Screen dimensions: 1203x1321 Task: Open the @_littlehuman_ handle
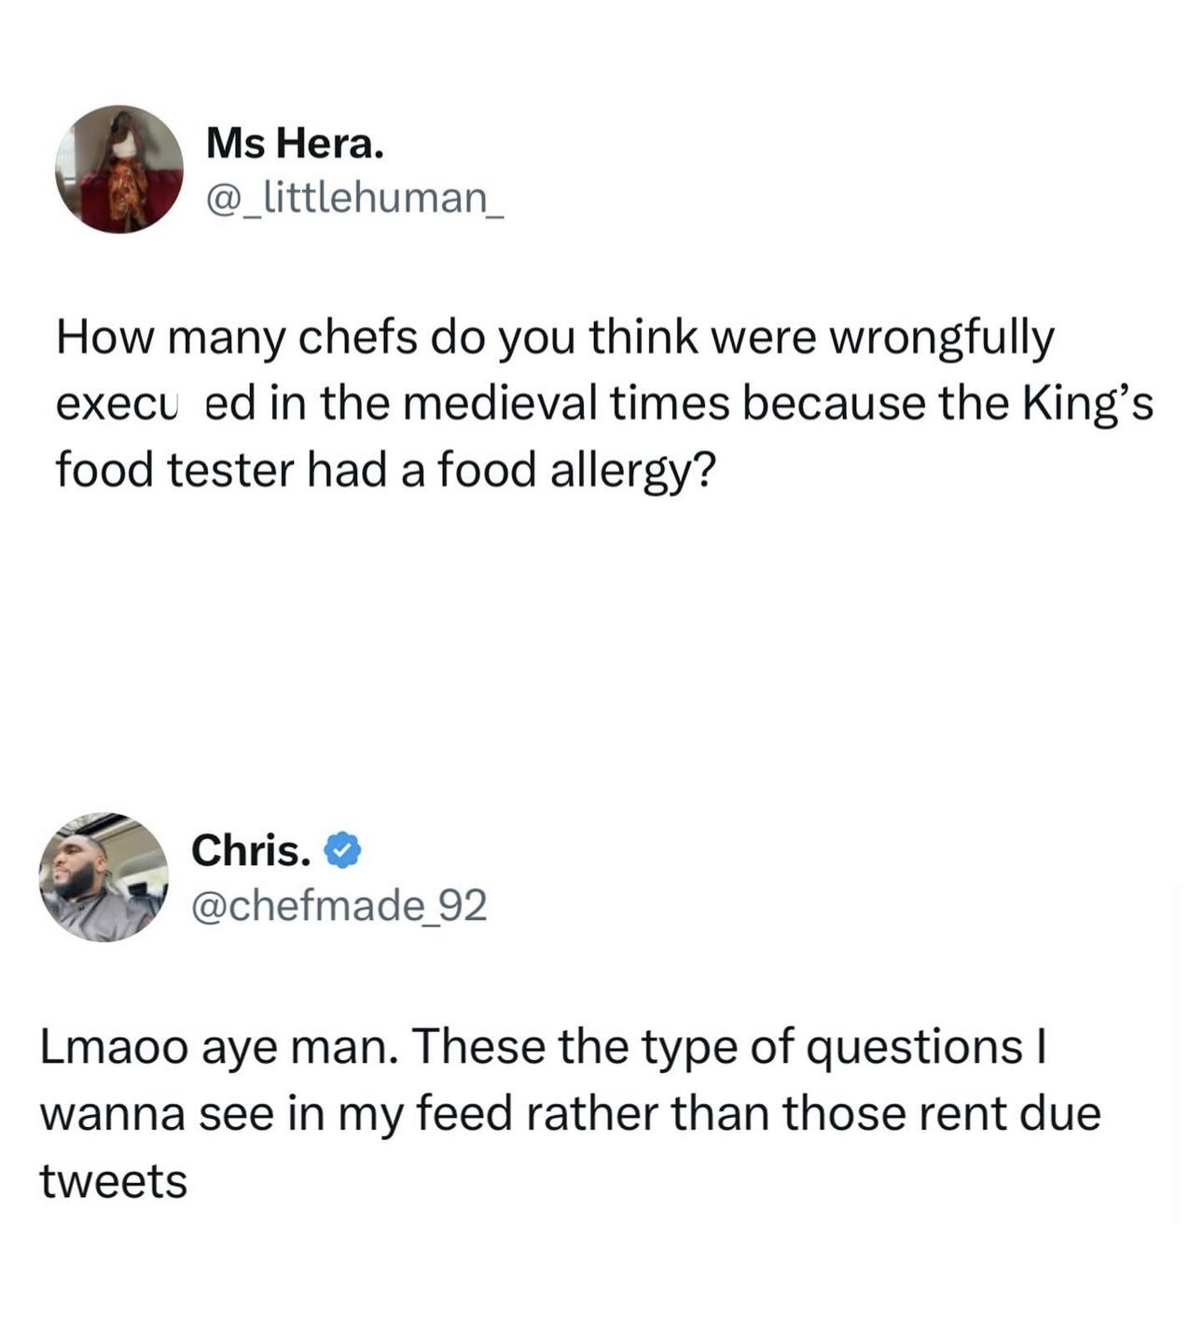(354, 198)
